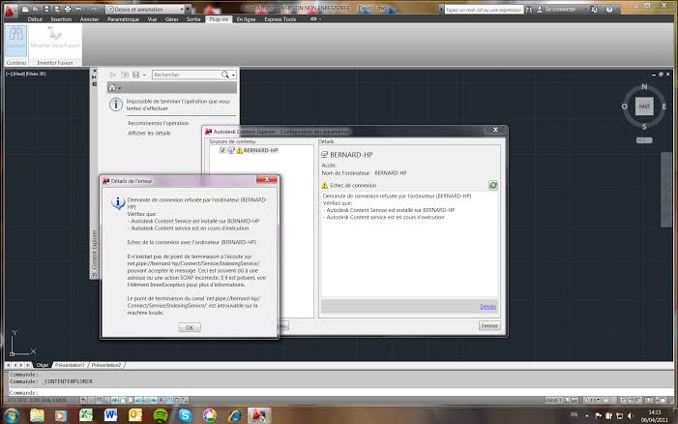Screen dimensions: 678x424
Task: Open the Paramétrique ribbon tab
Action: (123, 19)
